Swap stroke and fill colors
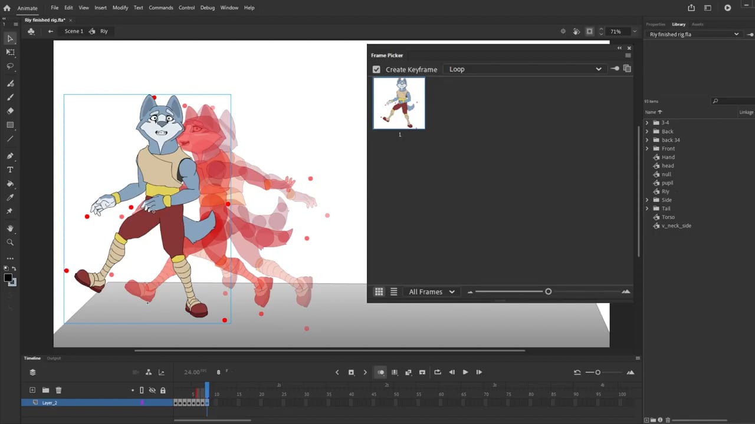Image resolution: width=755 pixels, height=424 pixels. click(x=14, y=269)
